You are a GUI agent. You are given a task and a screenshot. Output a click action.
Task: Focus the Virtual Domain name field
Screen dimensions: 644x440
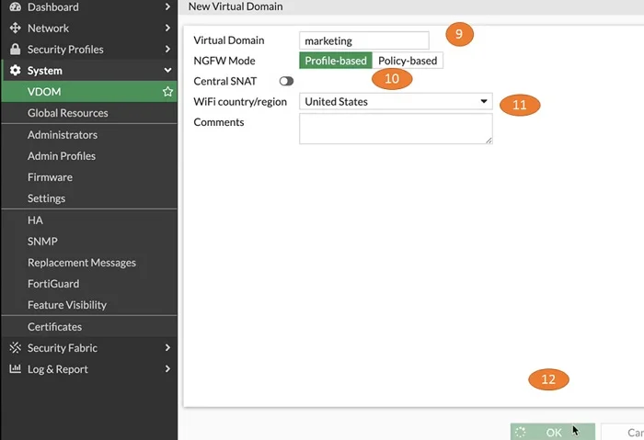point(364,40)
